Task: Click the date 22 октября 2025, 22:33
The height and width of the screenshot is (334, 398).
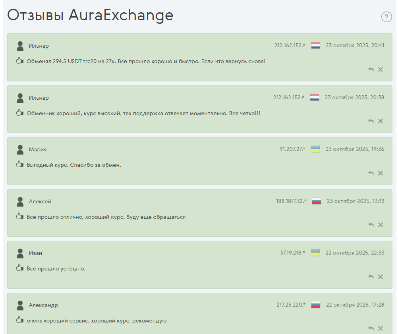Action: pyautogui.click(x=355, y=253)
